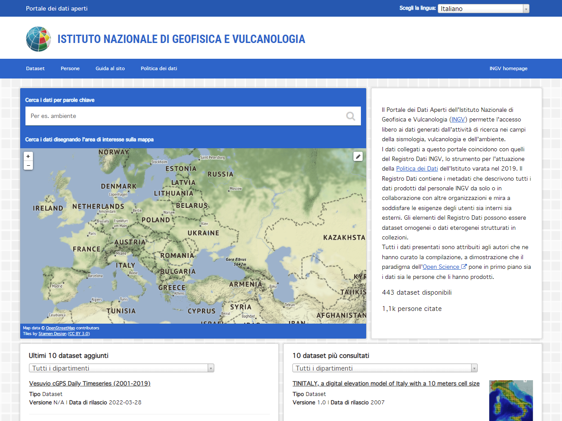The image size is (562, 421).
Task: Open departments dropdown under '10 dataset più consultati'
Action: point(385,368)
